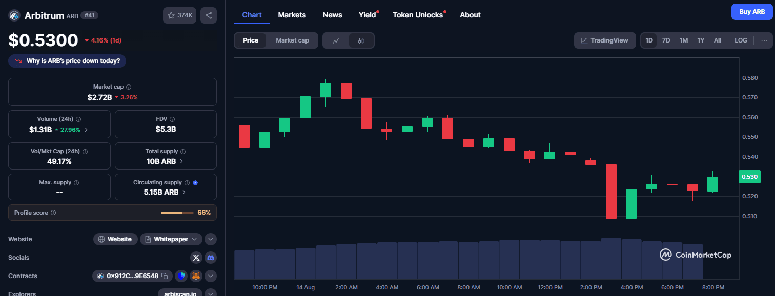775x296 pixels.
Task: Click the Buy ARB button
Action: (x=752, y=12)
